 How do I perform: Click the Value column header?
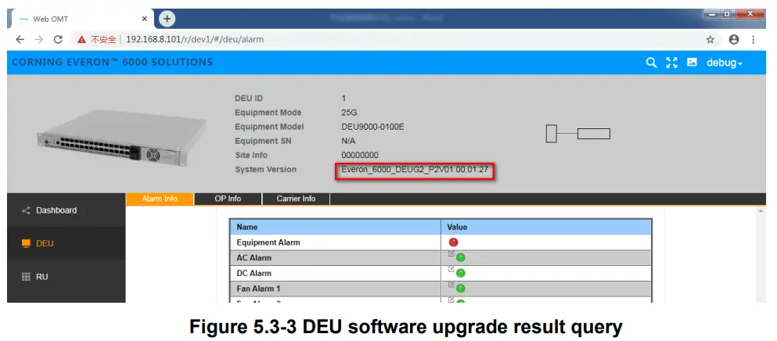546,227
